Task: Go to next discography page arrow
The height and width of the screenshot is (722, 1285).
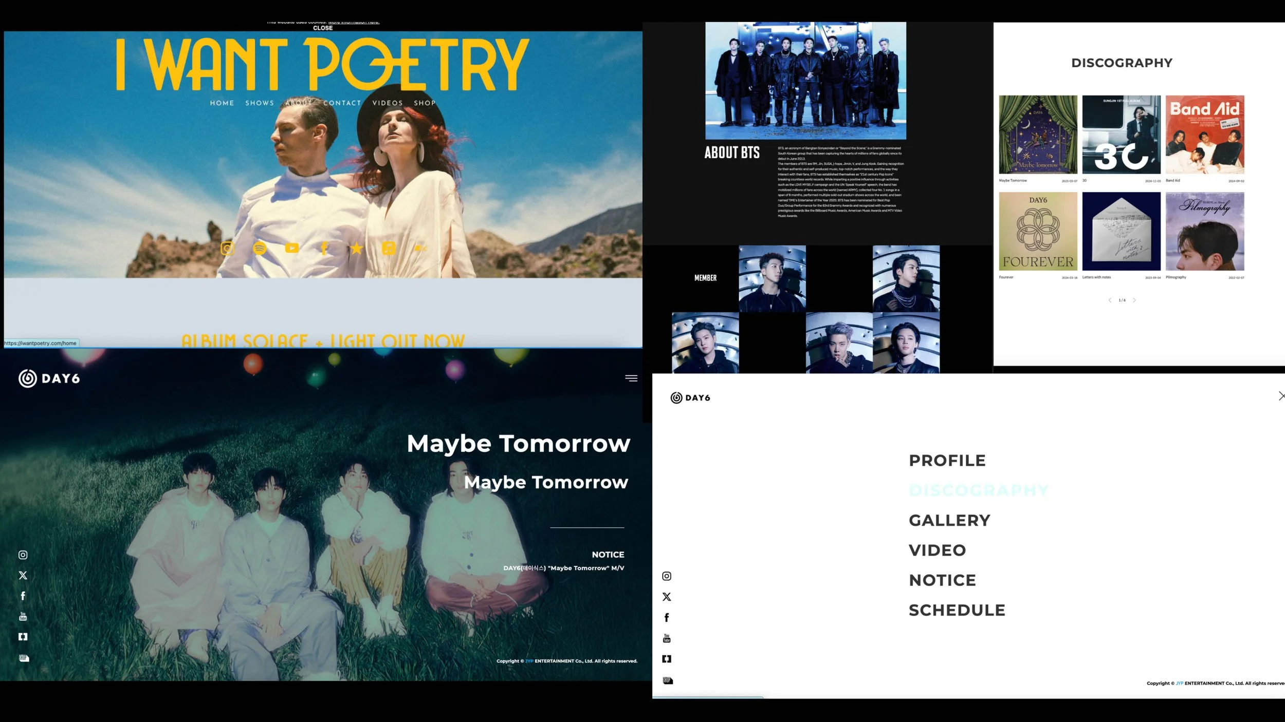Action: pos(1134,300)
